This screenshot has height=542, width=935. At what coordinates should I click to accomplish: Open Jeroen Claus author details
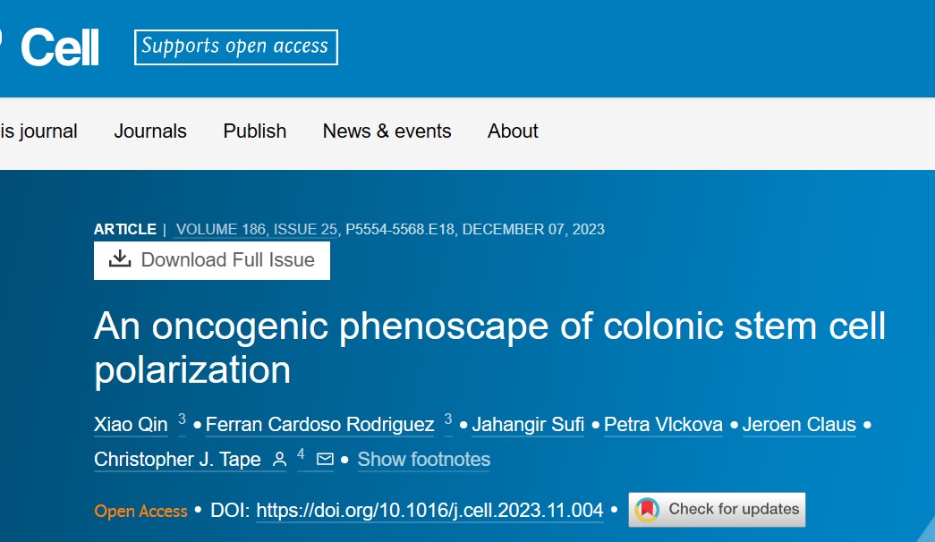click(x=799, y=425)
